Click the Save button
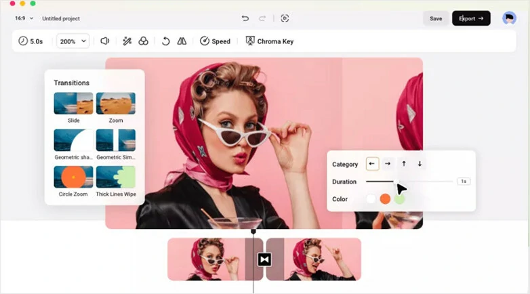Viewport: 530px width, 294px height. pos(436,18)
